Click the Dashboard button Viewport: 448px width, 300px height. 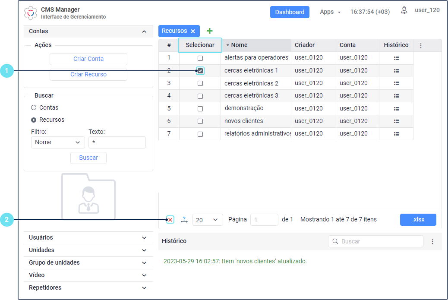click(x=290, y=12)
